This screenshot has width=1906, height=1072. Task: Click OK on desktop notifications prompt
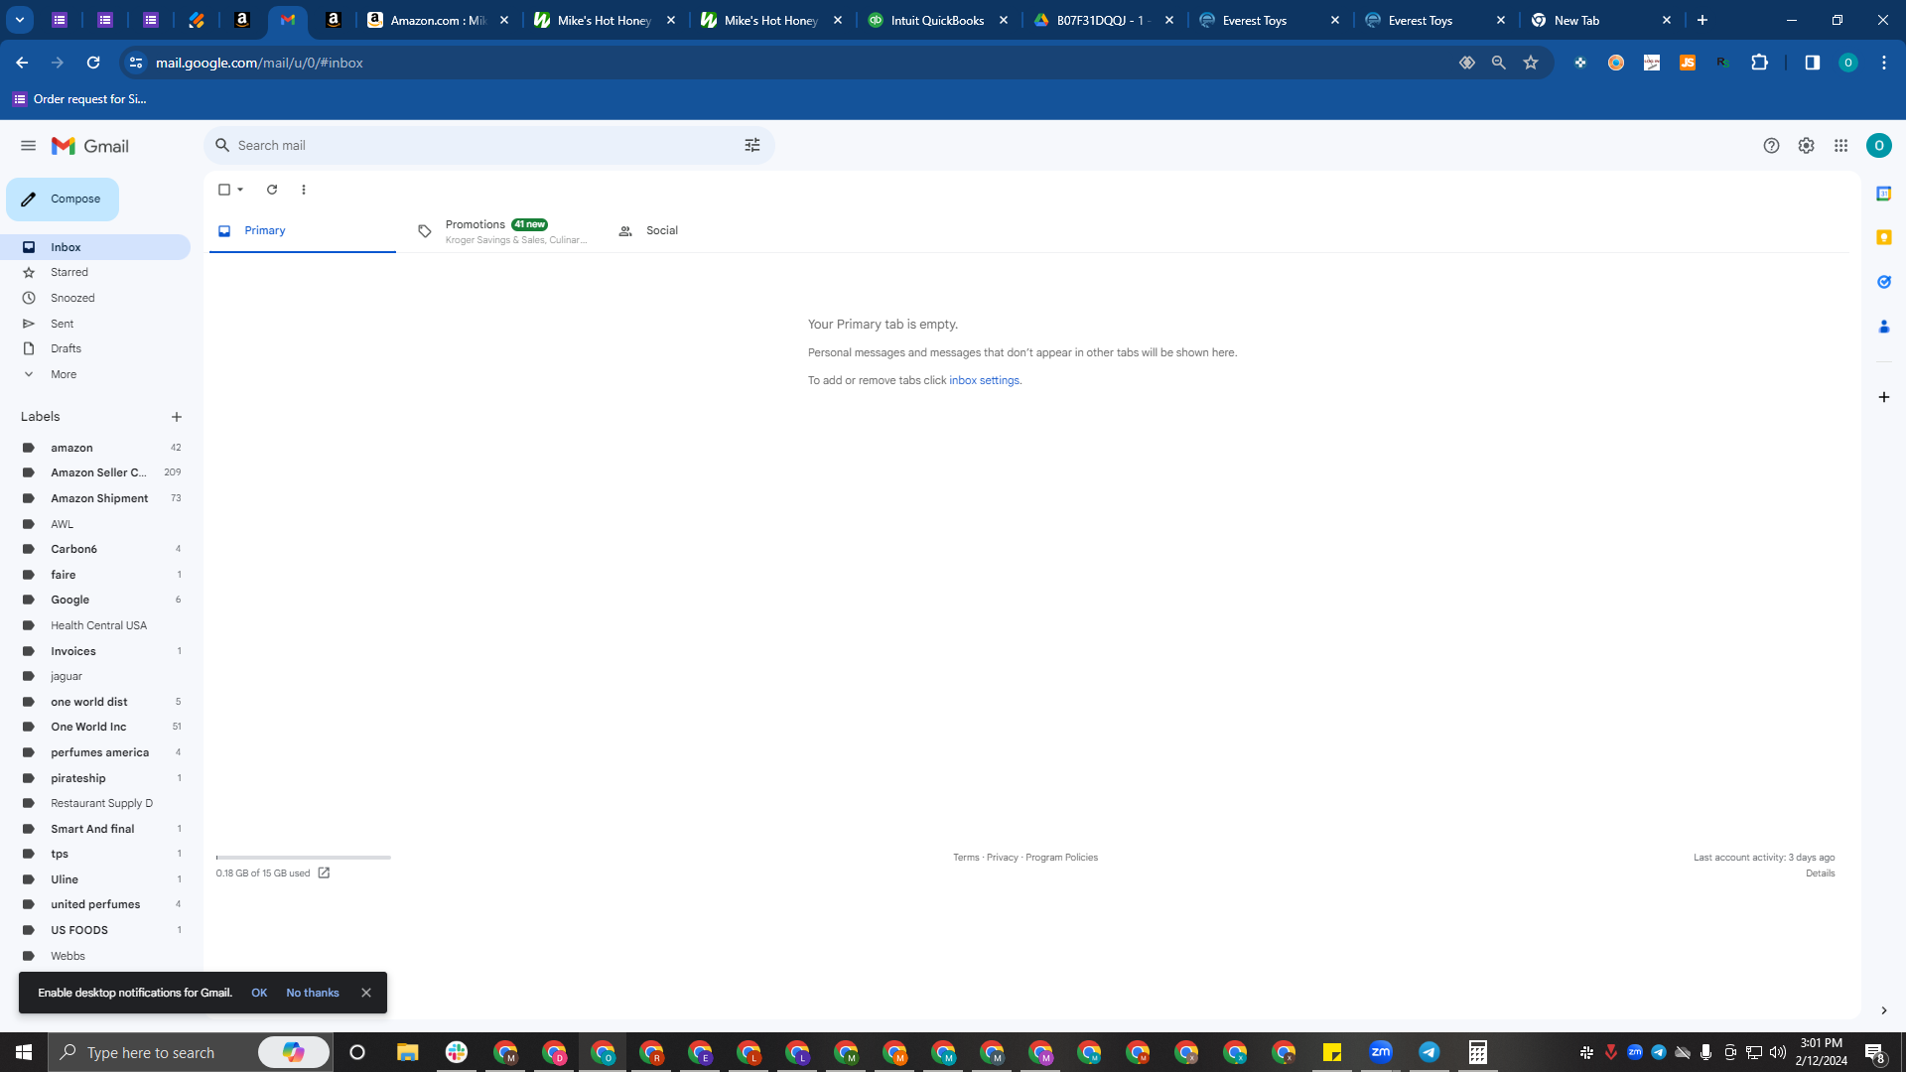(259, 993)
